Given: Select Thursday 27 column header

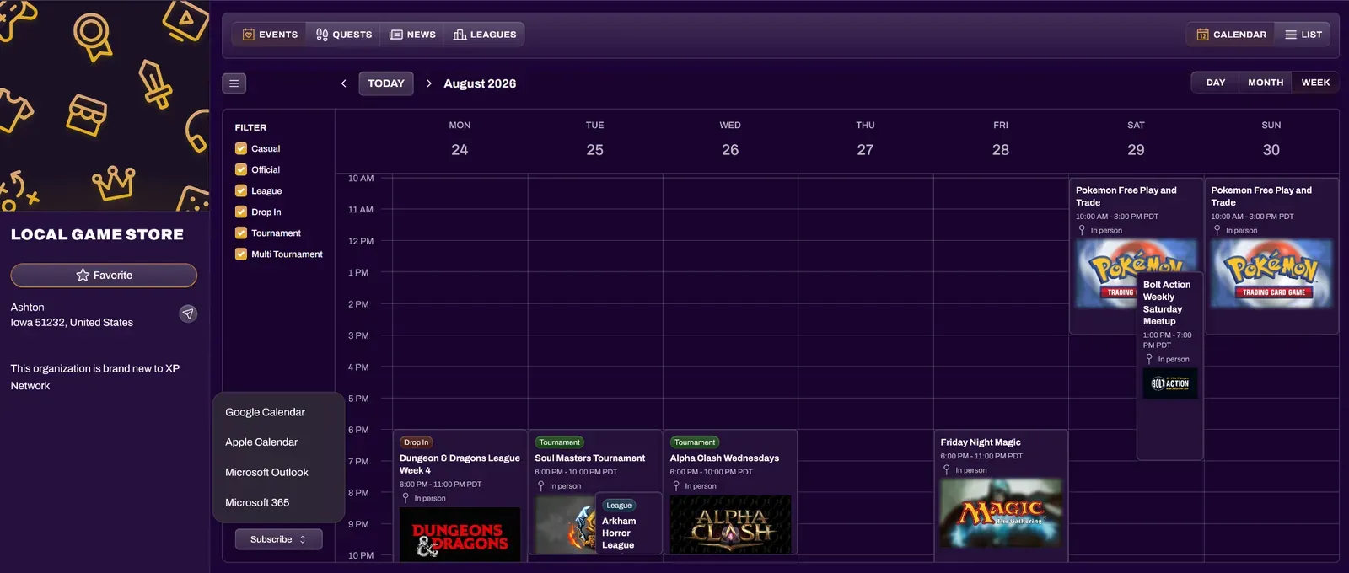Looking at the screenshot, I should [x=865, y=139].
